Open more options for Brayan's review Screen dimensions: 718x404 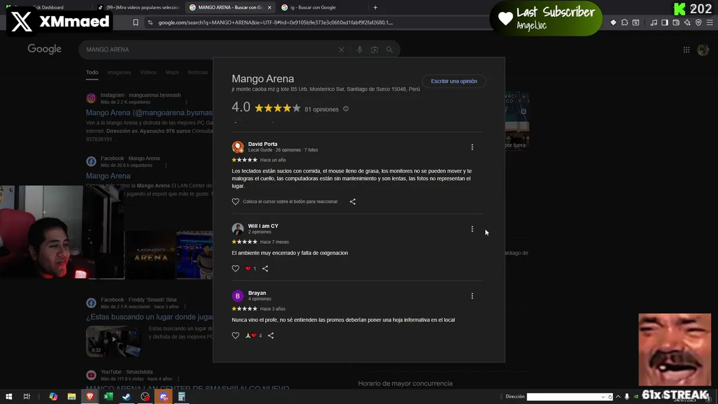(x=472, y=296)
